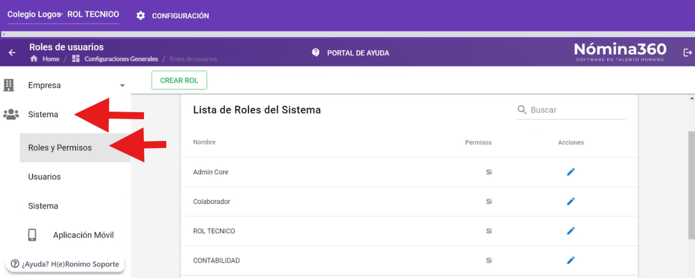Screen dimensions: 695x278
Task: Select Roles y Permisos menu item
Action: pyautogui.click(x=75, y=148)
